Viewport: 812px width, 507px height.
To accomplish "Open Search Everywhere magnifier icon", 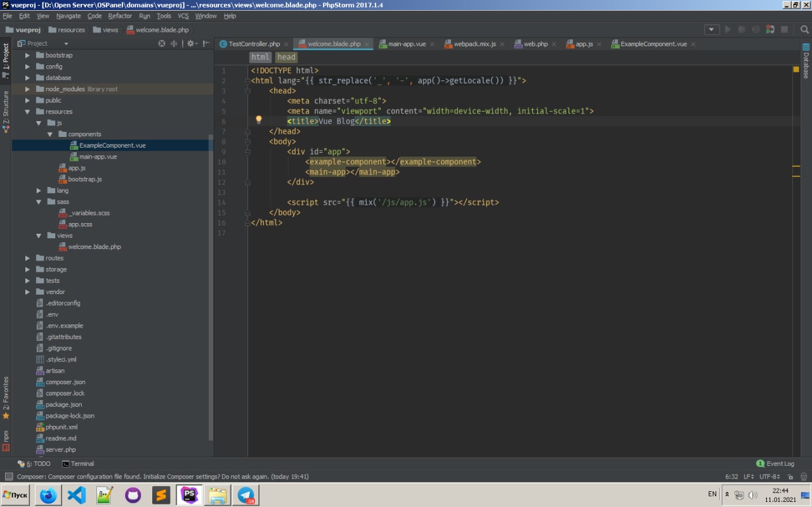I will [804, 29].
